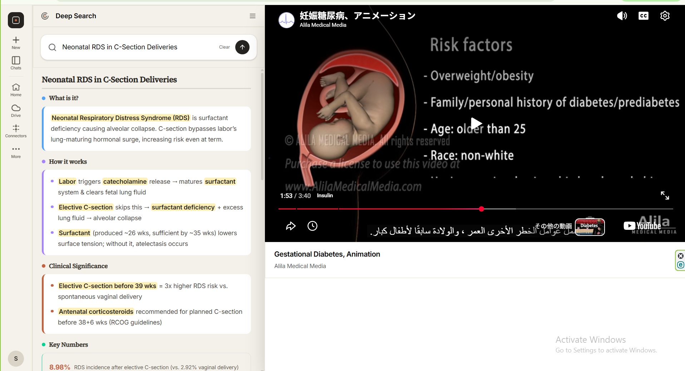The image size is (685, 371).
Task: Play the video
Action: pos(476,124)
